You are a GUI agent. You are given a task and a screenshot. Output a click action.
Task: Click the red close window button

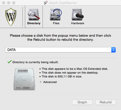pos(4,3)
